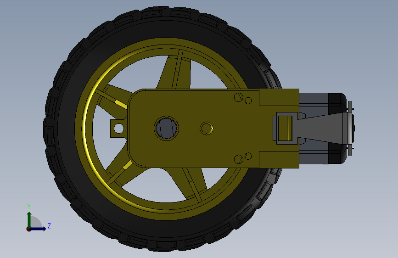Pick the large output shaft hole

click(x=166, y=128)
